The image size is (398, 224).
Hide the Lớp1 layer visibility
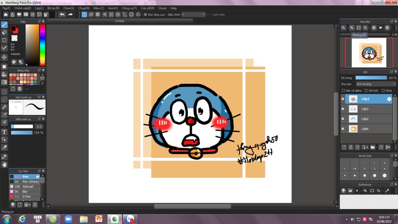(343, 99)
